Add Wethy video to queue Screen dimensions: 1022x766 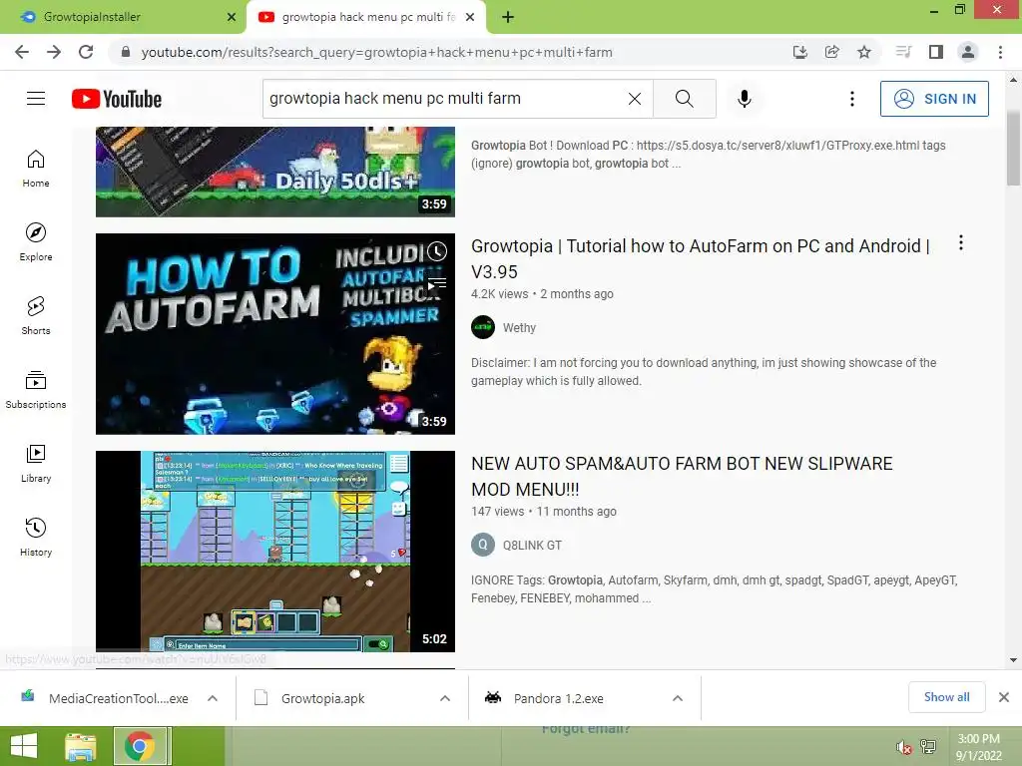coord(437,284)
